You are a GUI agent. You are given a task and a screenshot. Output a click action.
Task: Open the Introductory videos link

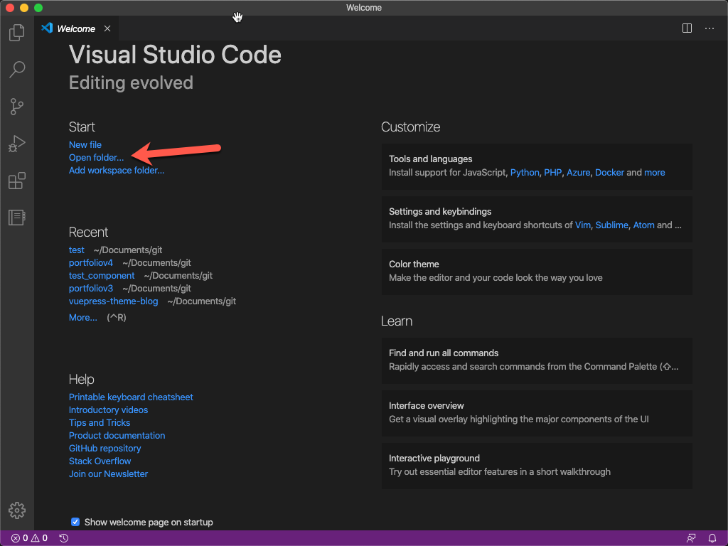click(108, 410)
